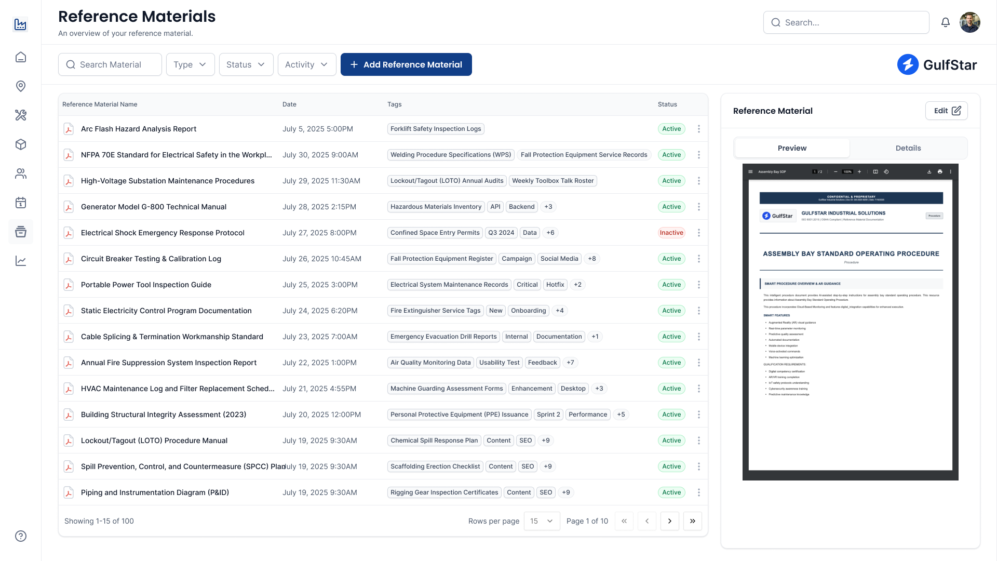Viewport: 997px width, 561px height.
Task: Click the Add Reference Material button
Action: 406,64
